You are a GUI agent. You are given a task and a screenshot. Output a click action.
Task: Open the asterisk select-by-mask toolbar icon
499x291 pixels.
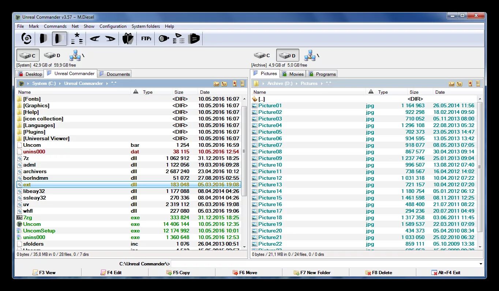click(77, 38)
